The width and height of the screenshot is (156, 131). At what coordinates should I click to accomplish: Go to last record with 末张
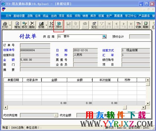(131, 25)
